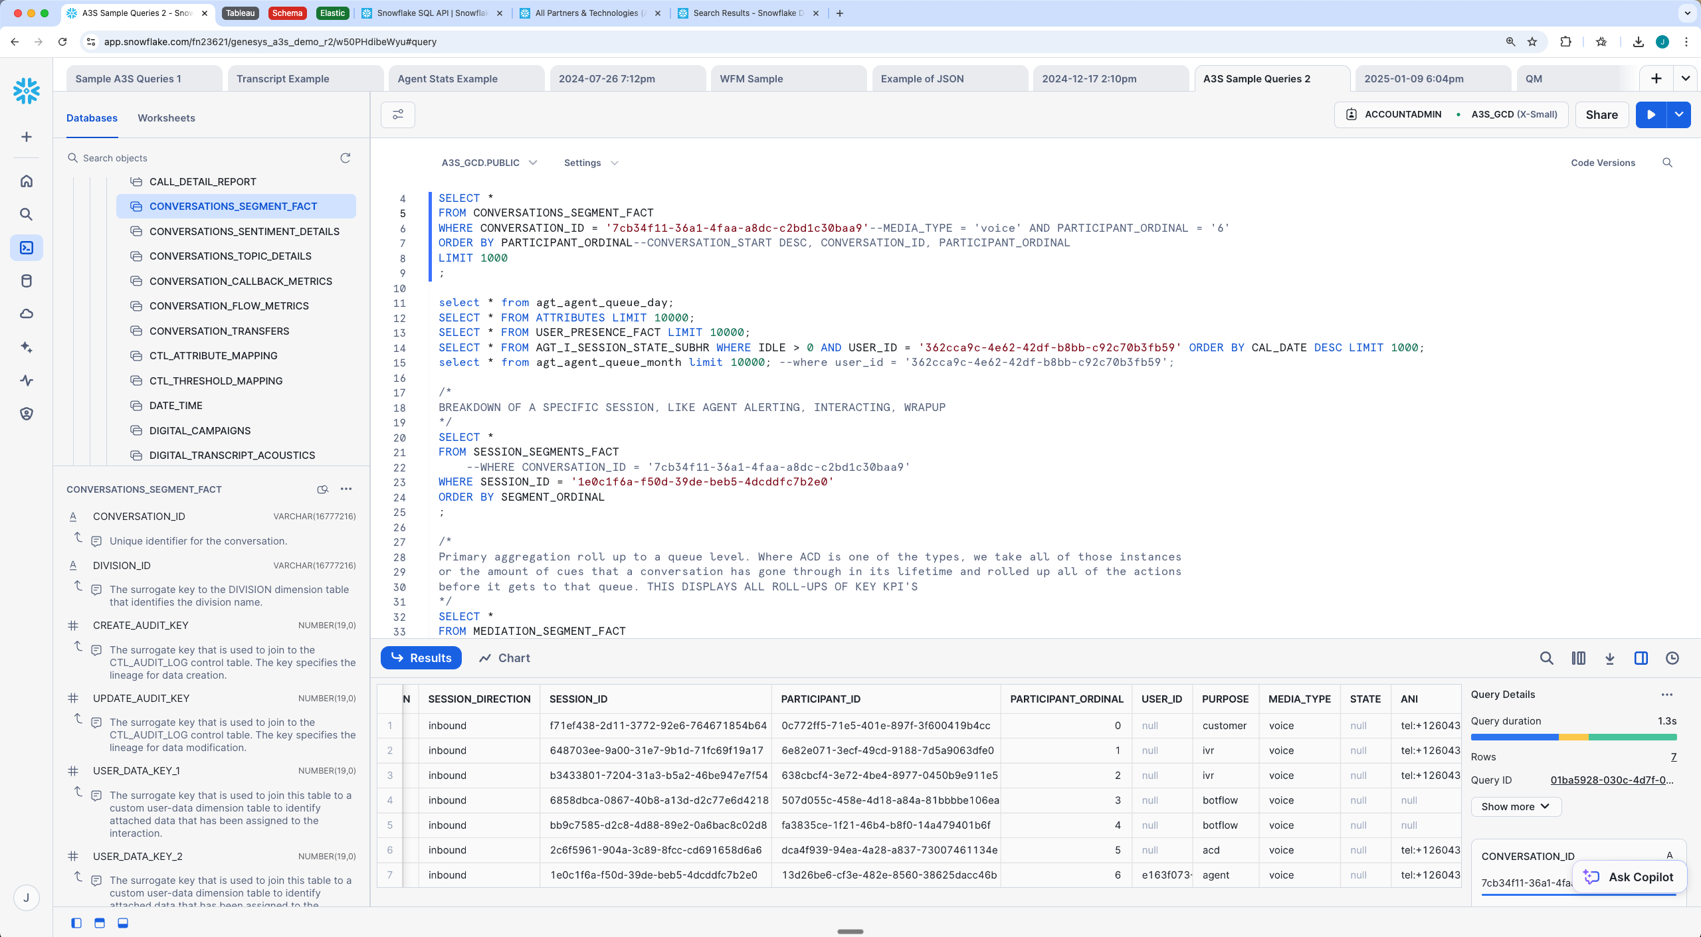Switch to the Chart tab

[503, 657]
